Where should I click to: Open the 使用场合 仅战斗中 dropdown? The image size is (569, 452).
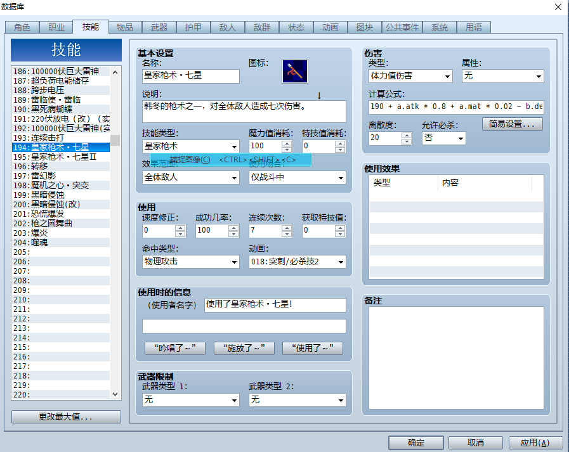(298, 178)
